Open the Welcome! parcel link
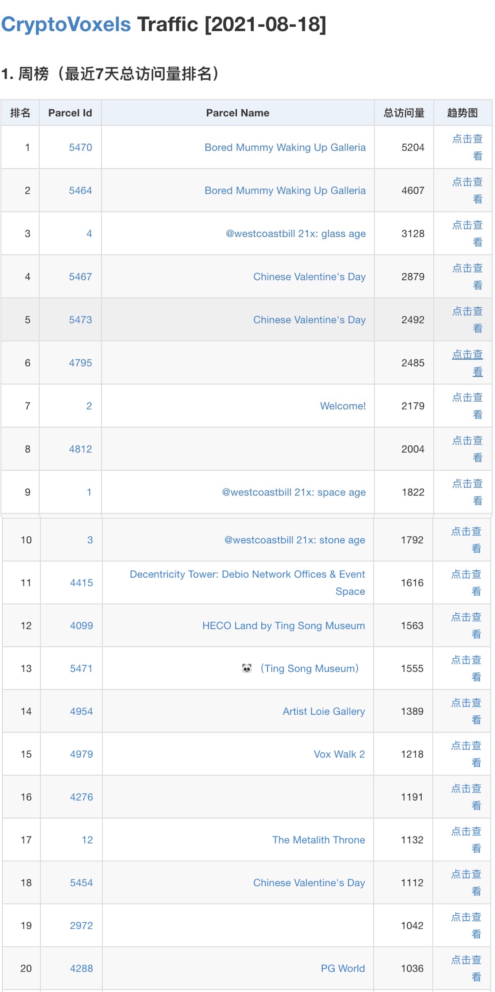495x992 pixels. (x=343, y=406)
